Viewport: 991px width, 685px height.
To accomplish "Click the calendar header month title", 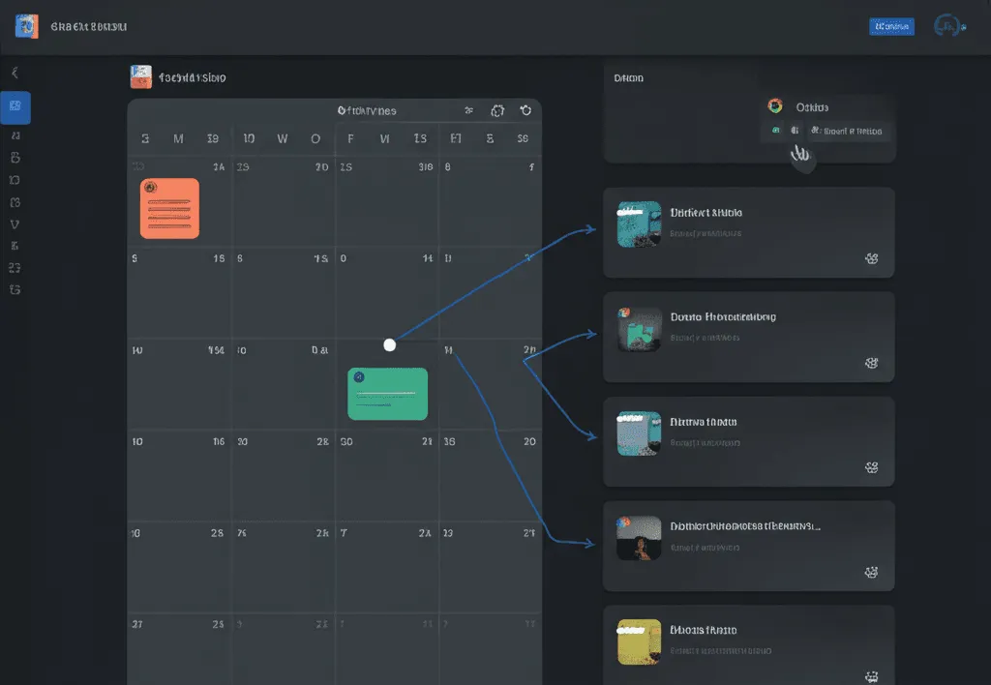I will (x=367, y=110).
